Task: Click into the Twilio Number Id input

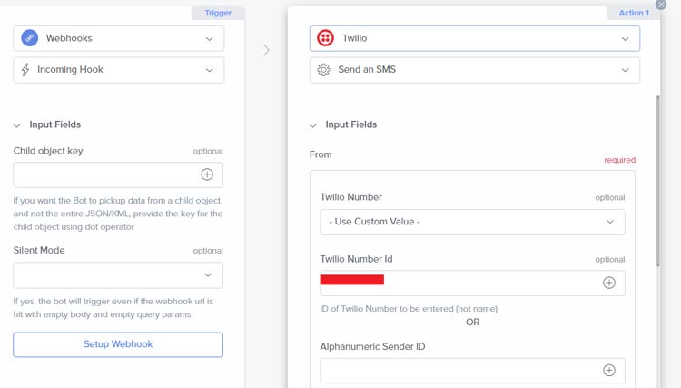Action: [472, 284]
